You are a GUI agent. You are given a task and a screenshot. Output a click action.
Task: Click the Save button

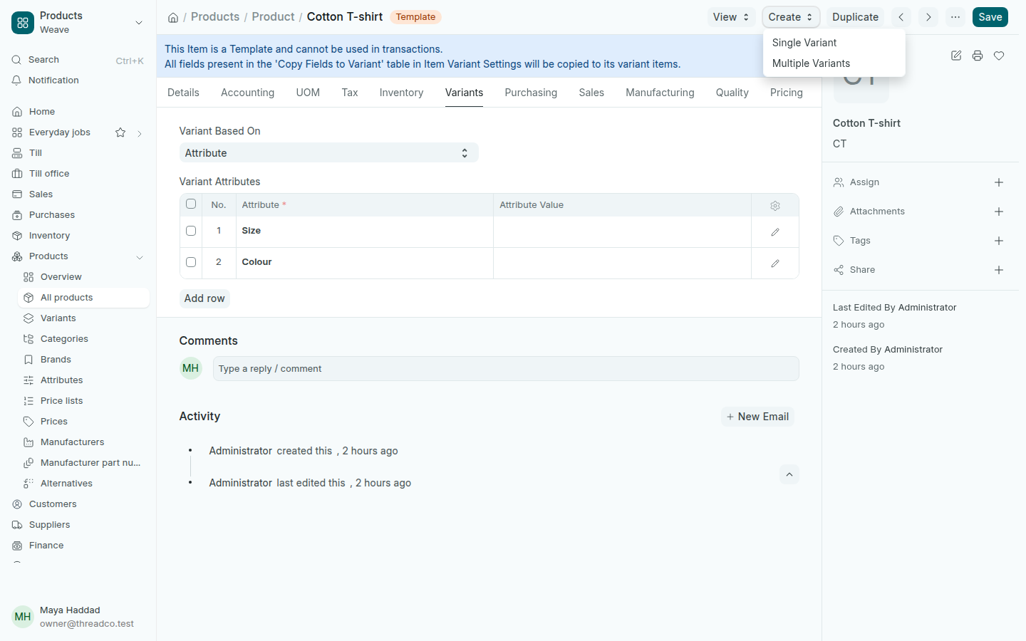[990, 17]
